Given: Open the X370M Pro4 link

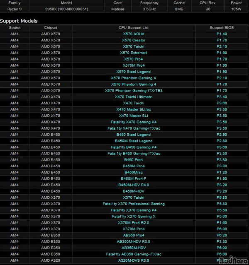Looking at the screenshot, I should point(134,229).
